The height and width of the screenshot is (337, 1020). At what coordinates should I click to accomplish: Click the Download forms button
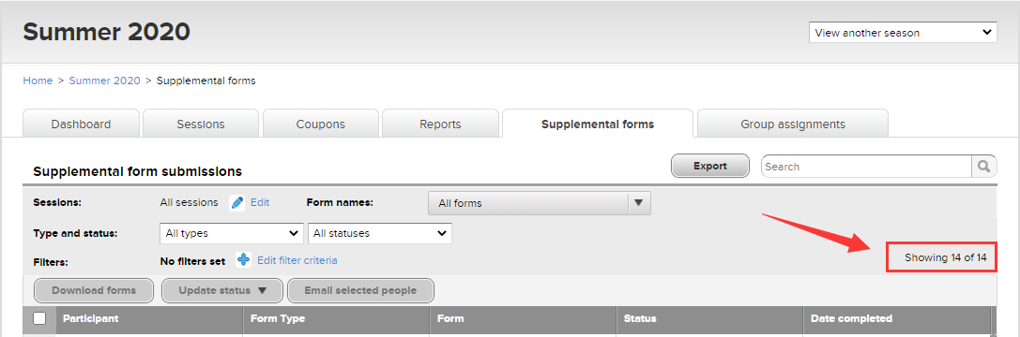(94, 290)
